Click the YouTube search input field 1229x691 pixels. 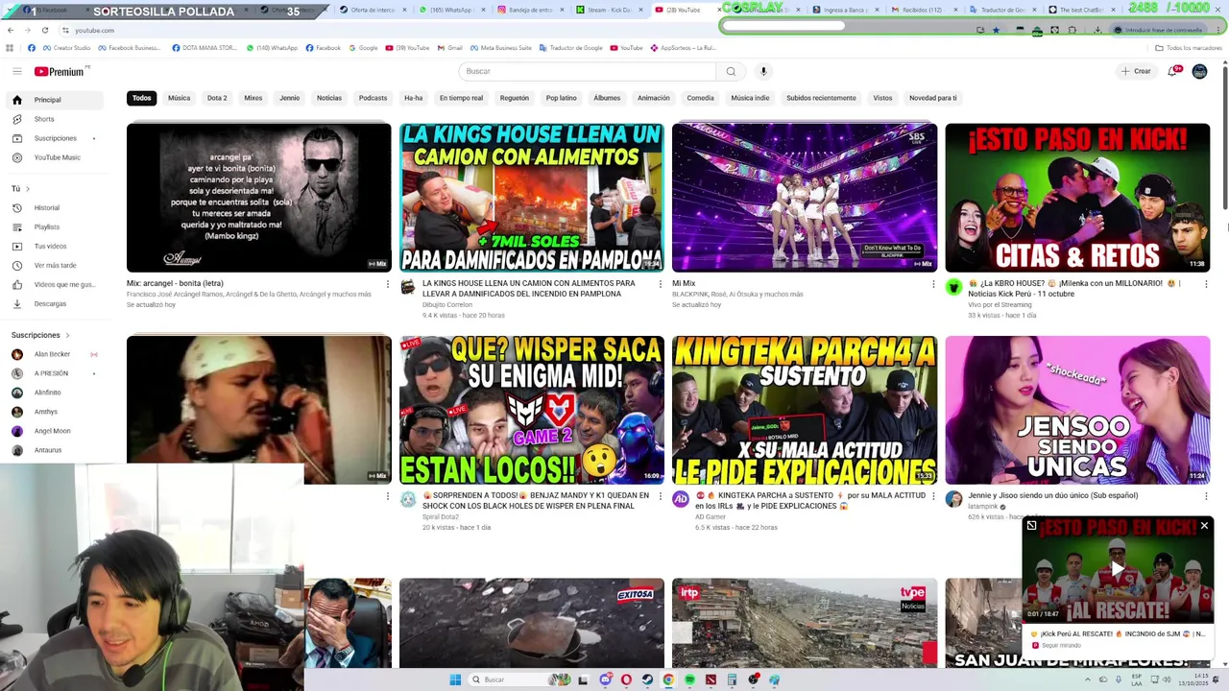coord(588,71)
